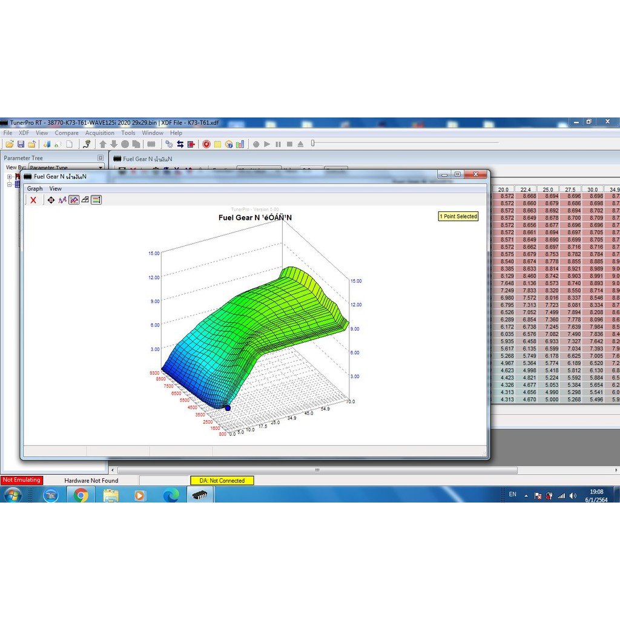
Task: Click the bar chart monitor icon in toolbar
Action: [240, 144]
